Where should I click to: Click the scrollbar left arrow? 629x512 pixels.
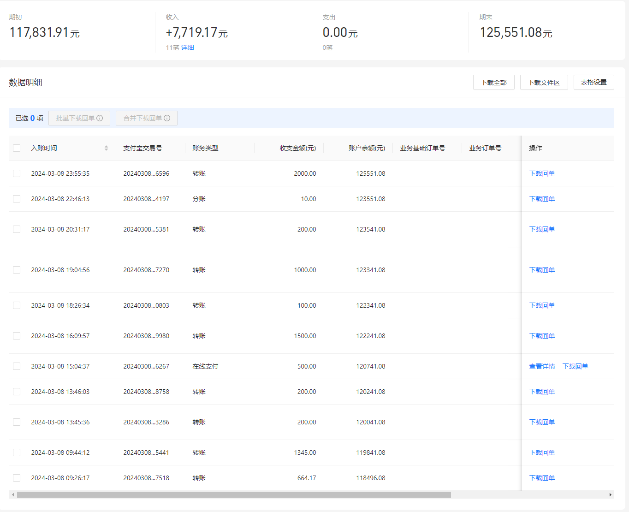[x=13, y=494]
